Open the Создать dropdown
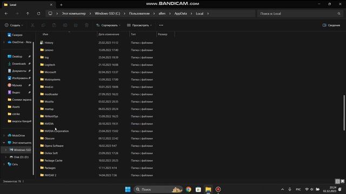 point(14,25)
